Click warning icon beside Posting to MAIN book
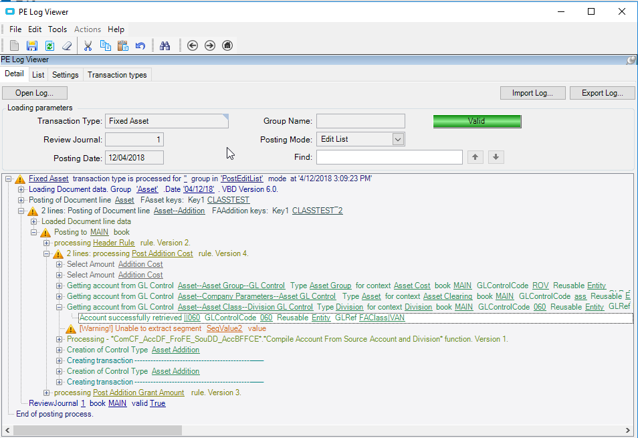Image resolution: width=638 pixels, height=438 pixels. pyautogui.click(x=45, y=233)
